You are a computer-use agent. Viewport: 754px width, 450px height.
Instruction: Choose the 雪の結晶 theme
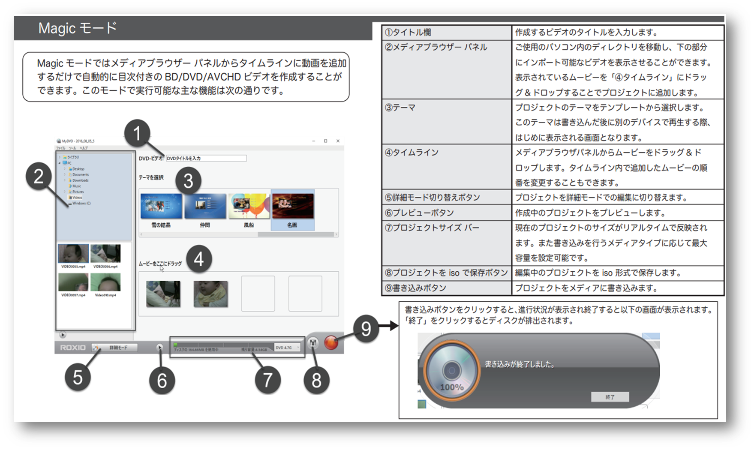tap(161, 210)
